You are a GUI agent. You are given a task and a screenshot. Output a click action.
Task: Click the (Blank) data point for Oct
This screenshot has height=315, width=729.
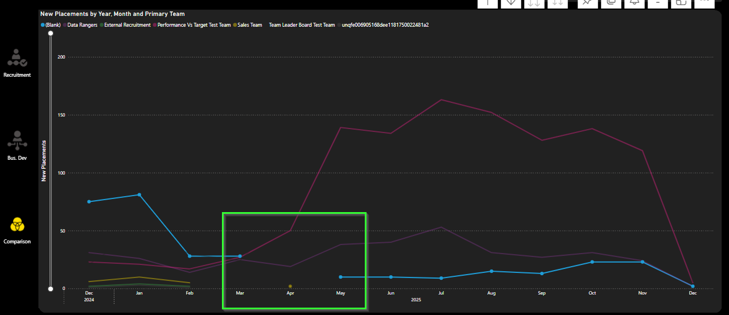592,262
